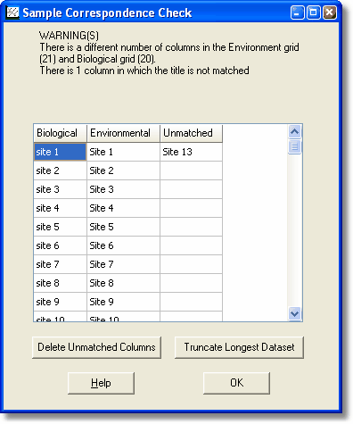Select the Biological cell 'site 9'
353x424 pixels.
click(x=60, y=302)
